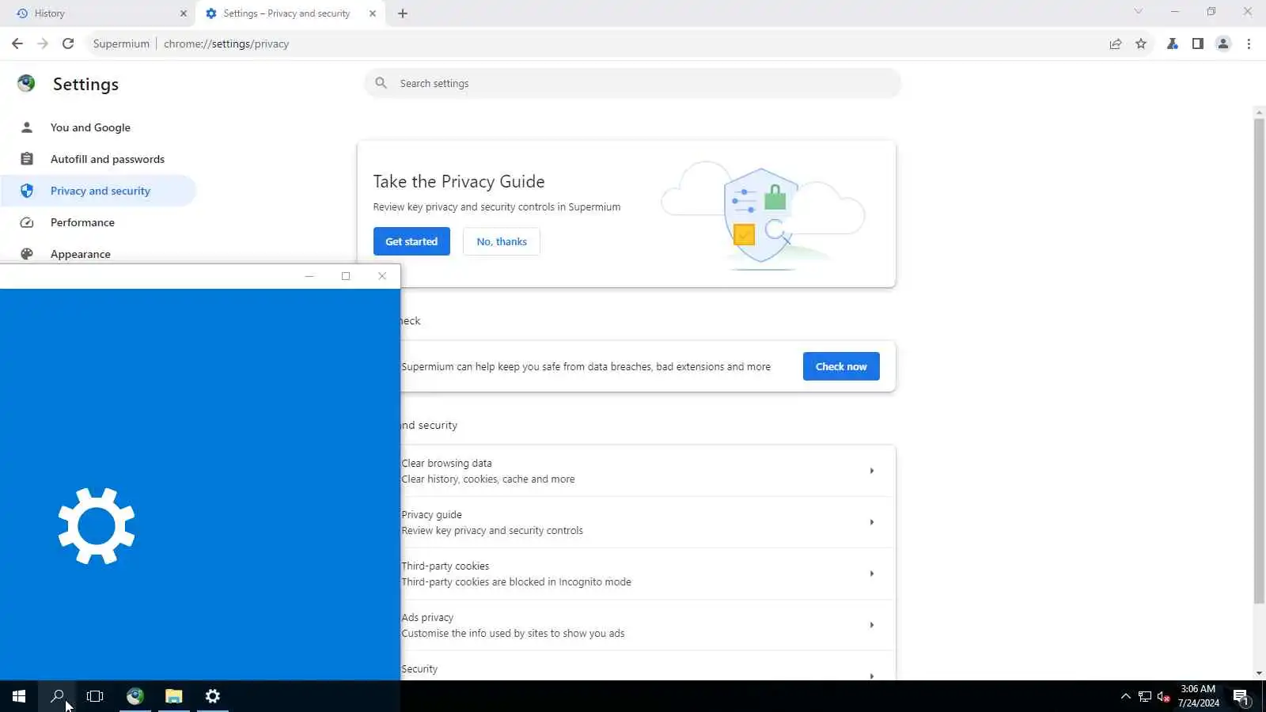Click the network icon in system tray
1266x712 pixels.
click(1145, 696)
